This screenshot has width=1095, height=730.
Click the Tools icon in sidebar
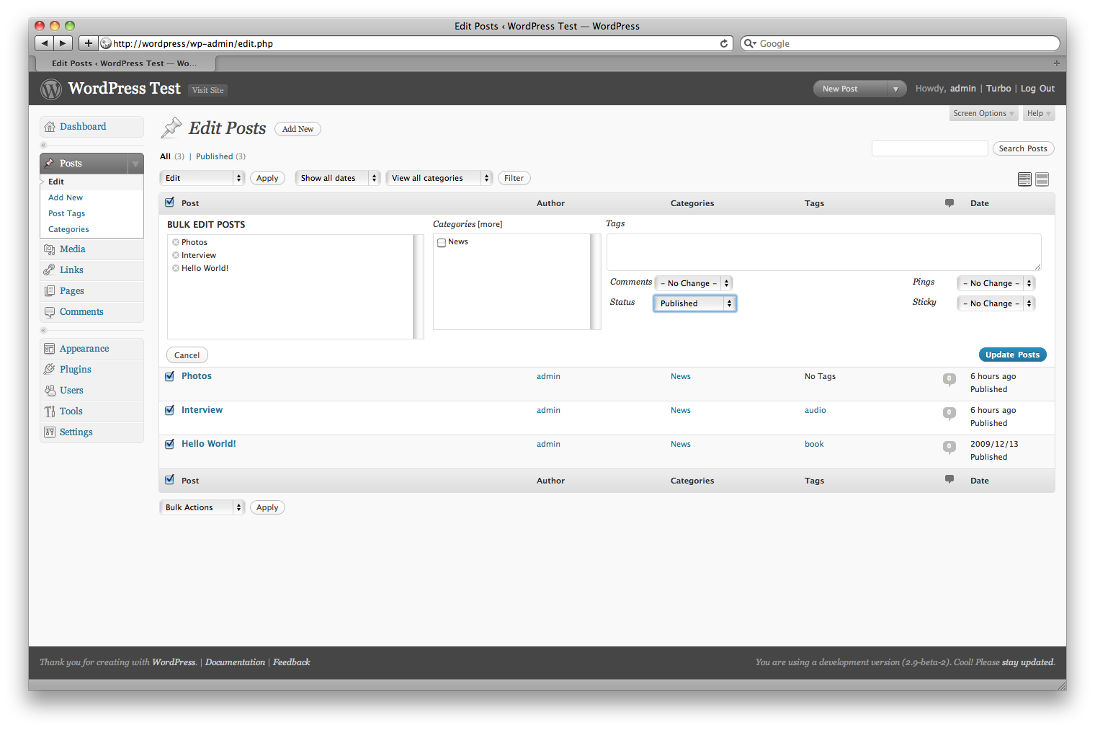coord(50,411)
